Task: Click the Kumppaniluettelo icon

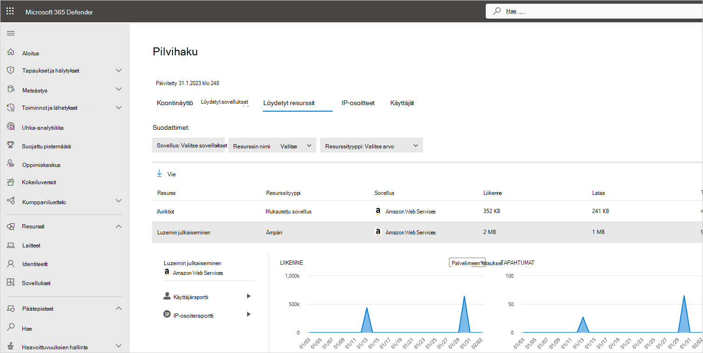Action: (11, 201)
